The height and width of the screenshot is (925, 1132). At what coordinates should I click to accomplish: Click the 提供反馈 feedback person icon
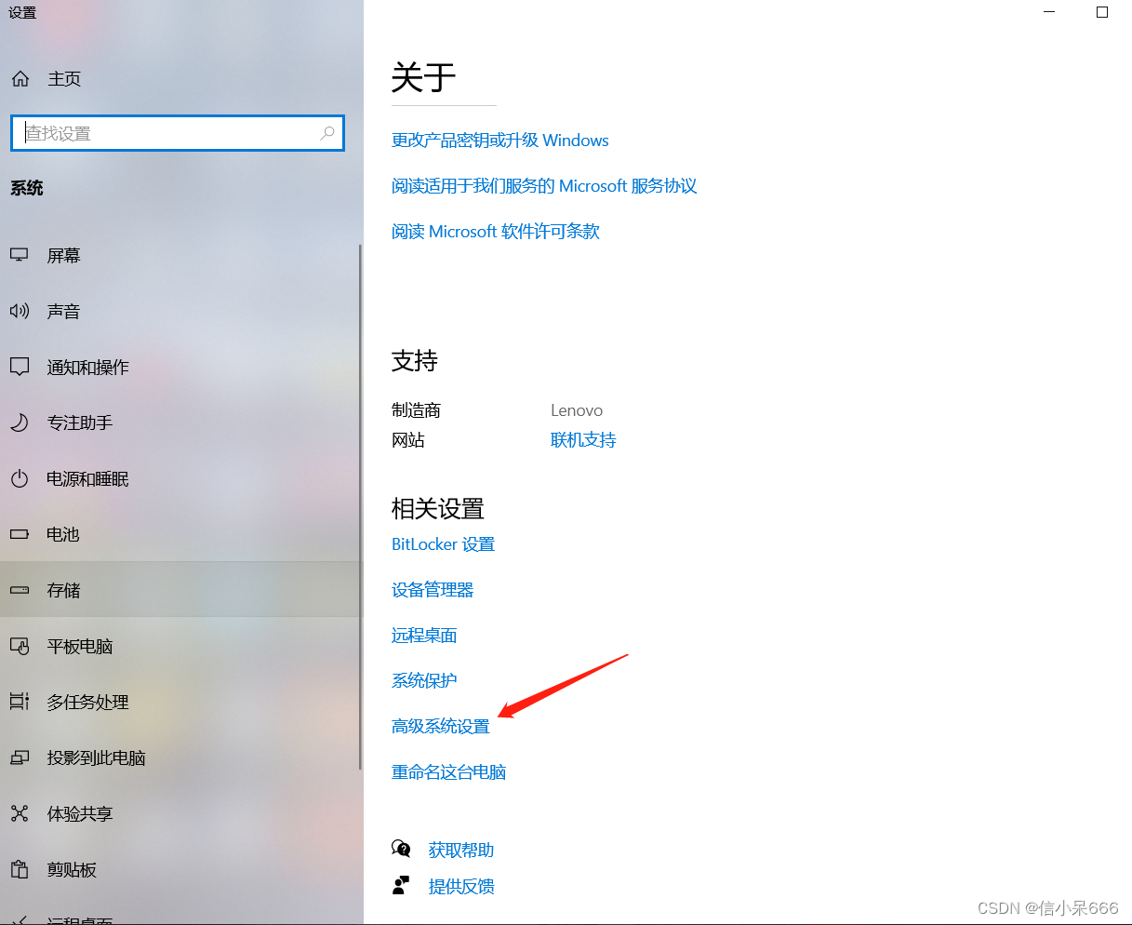click(401, 886)
